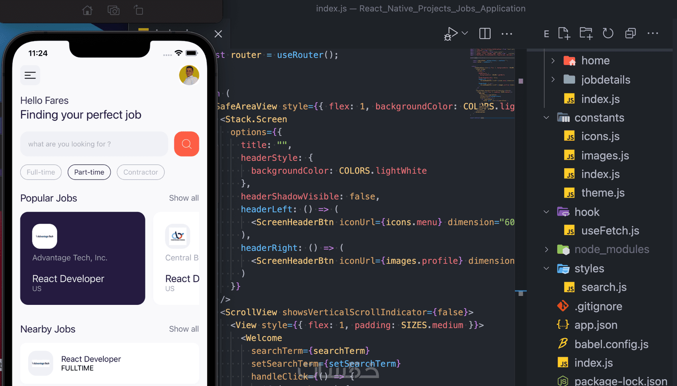This screenshot has width=677, height=386.
Task: Open search.js in styles
Action: pyautogui.click(x=604, y=287)
